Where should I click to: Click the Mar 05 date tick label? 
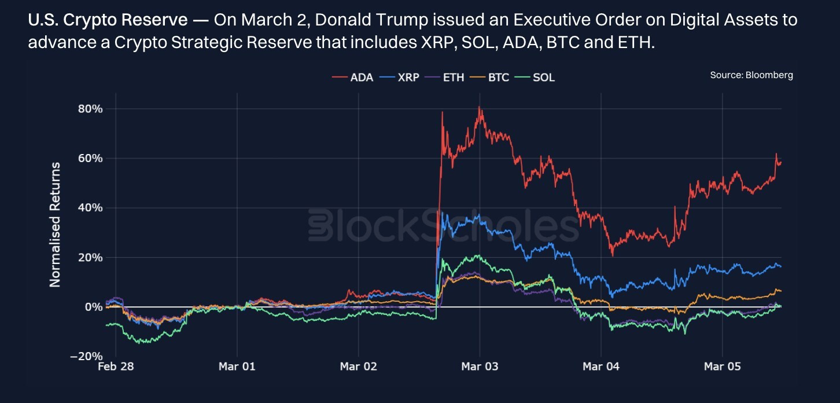click(722, 367)
